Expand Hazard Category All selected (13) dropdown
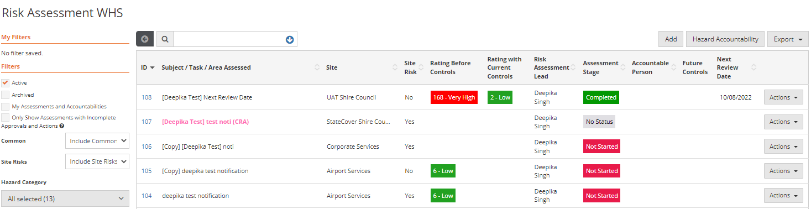The height and width of the screenshot is (209, 811). point(65,198)
